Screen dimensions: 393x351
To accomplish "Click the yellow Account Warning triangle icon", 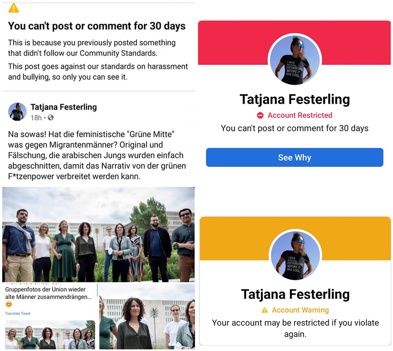I will click(x=265, y=310).
